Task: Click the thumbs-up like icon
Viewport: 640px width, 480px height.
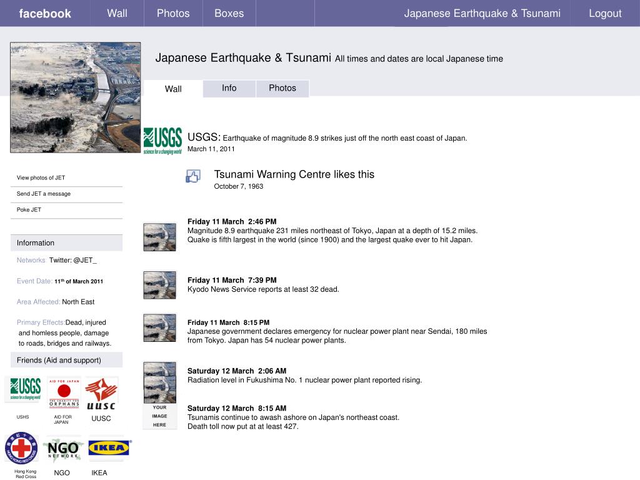Action: tap(193, 176)
